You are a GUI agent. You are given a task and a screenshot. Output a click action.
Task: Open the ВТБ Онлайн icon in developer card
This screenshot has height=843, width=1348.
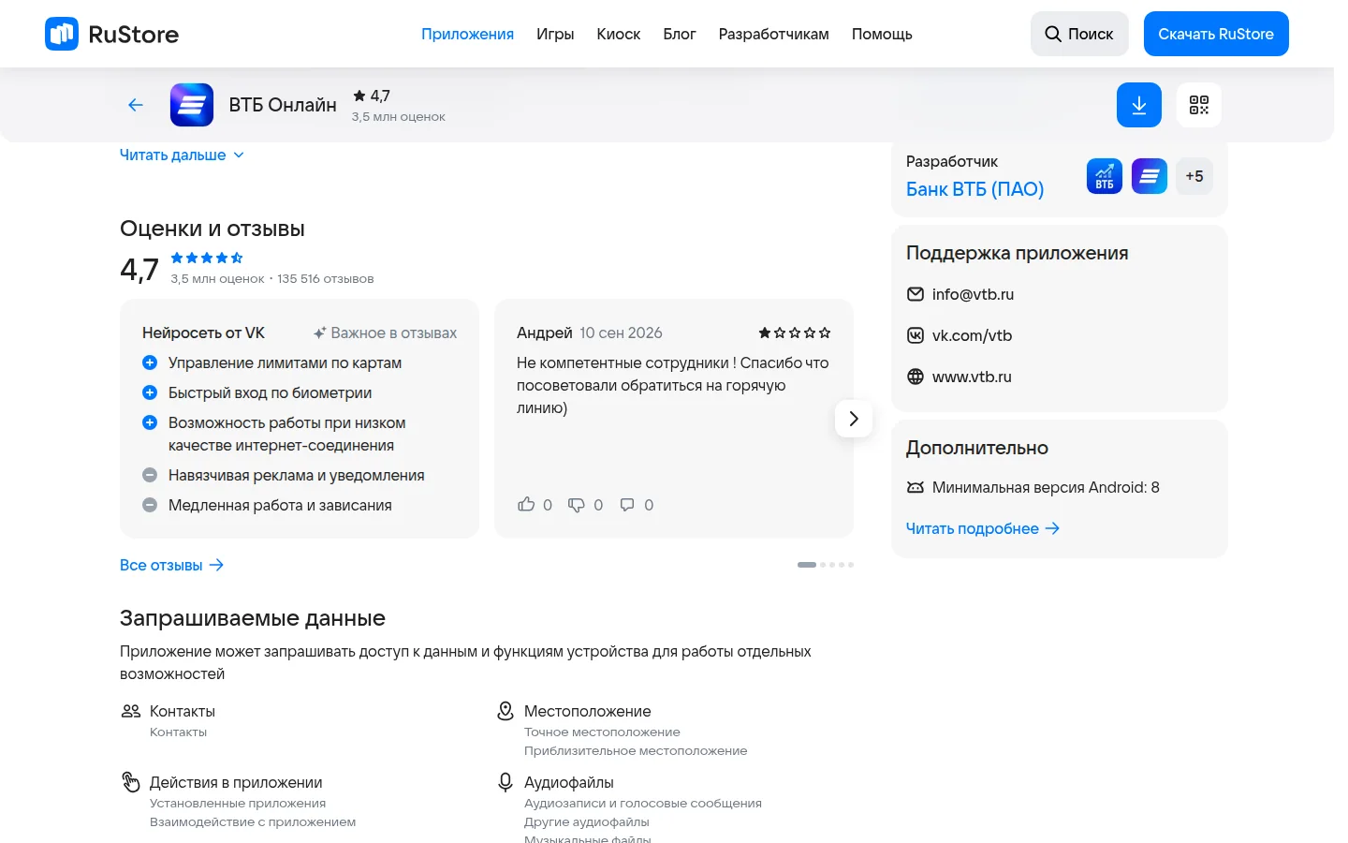[1150, 176]
